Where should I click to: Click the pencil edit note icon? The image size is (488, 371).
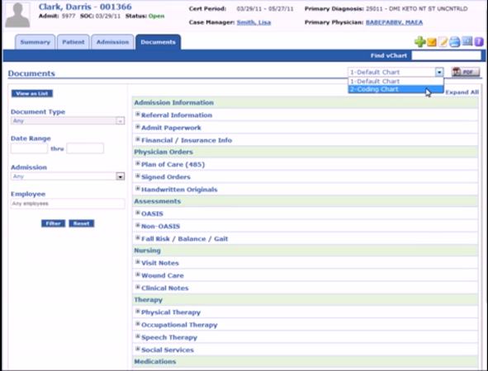[x=443, y=42]
